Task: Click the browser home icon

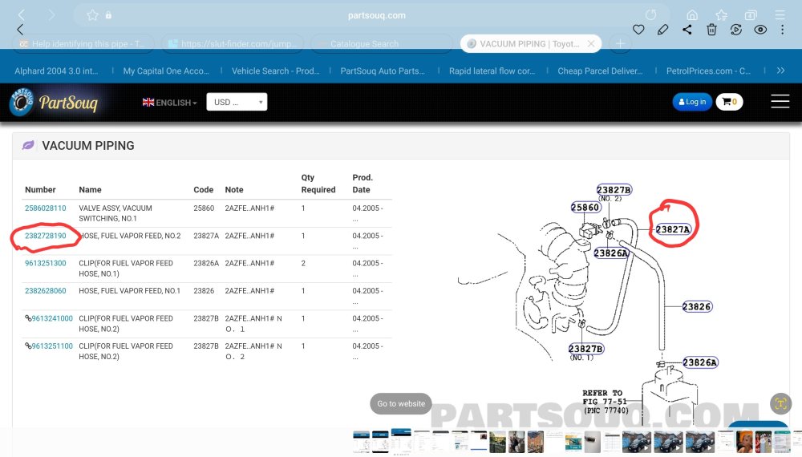Action: (692, 14)
